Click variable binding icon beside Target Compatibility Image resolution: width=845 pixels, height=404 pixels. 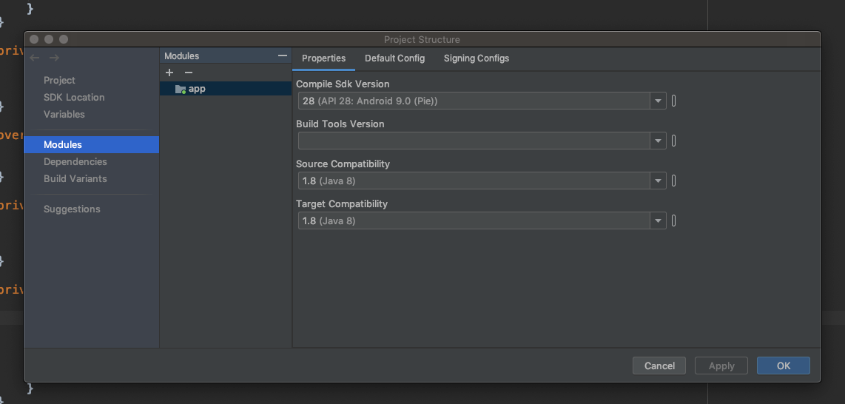pos(673,220)
